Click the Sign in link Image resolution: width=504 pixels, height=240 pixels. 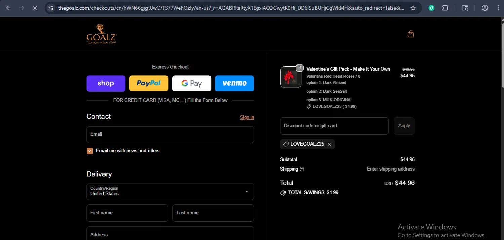(247, 117)
